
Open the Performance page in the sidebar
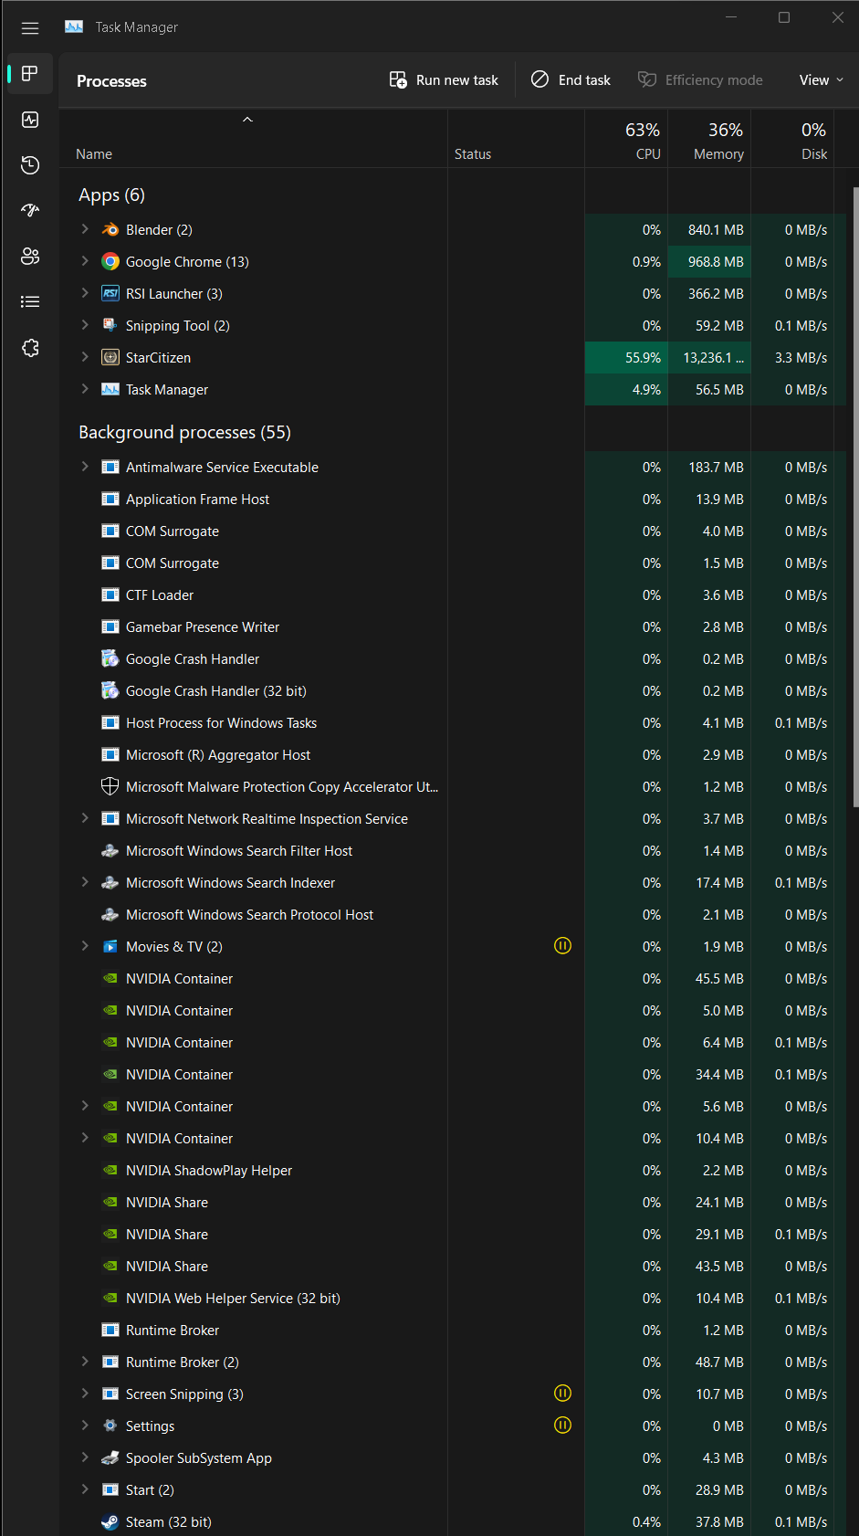30,120
